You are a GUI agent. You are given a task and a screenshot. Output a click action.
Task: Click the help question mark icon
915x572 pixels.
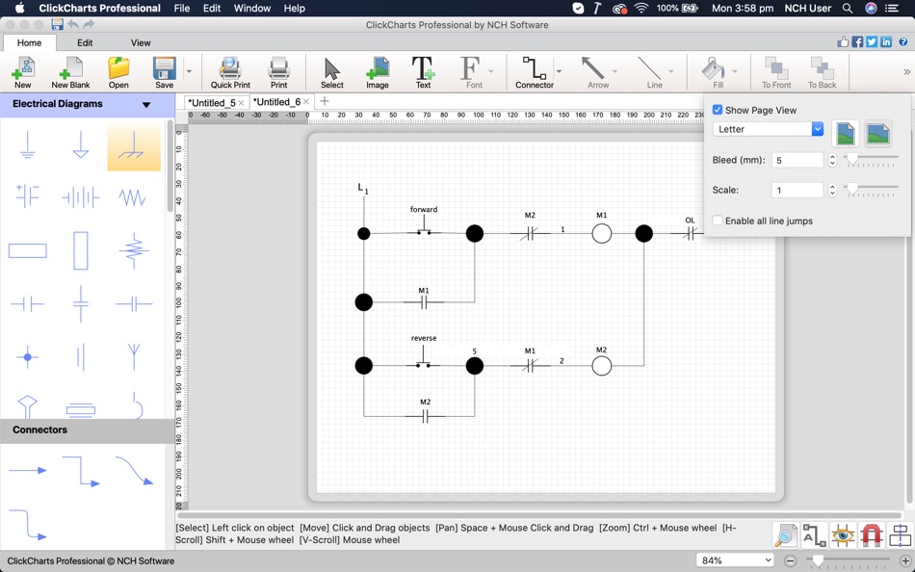[902, 42]
